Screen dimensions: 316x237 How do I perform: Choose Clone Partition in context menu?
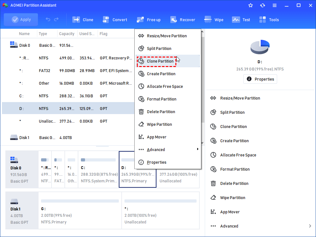pyautogui.click(x=168, y=61)
